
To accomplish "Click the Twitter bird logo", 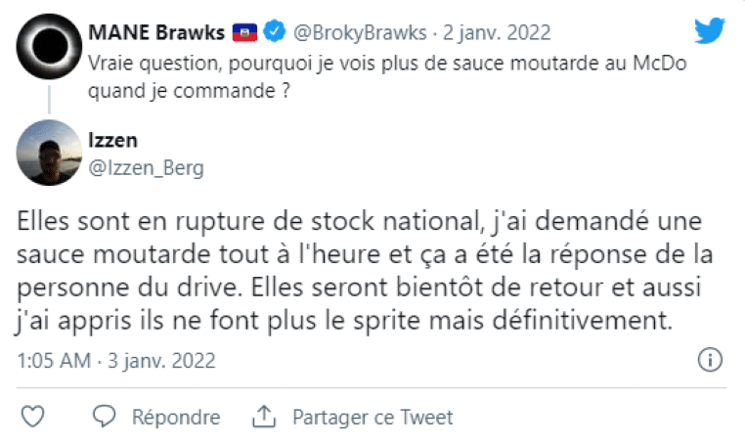I will 709,31.
